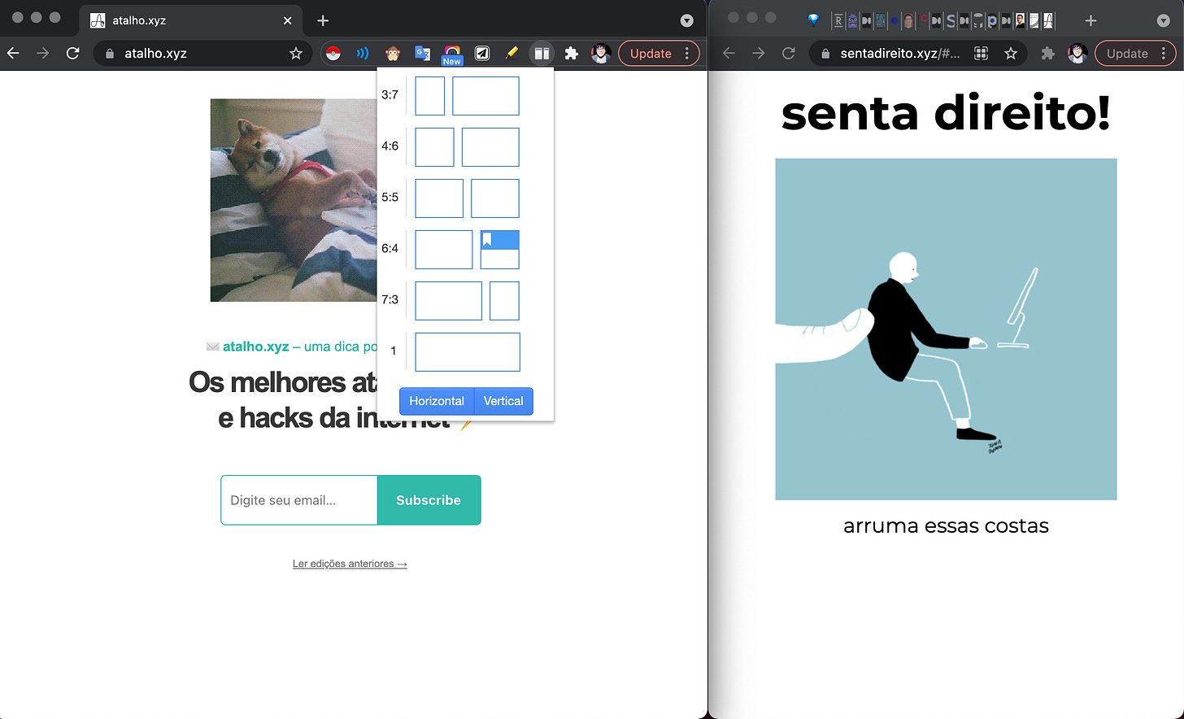Open Extensions puzzle in sentadireito window
The height and width of the screenshot is (719, 1184).
tap(1048, 54)
